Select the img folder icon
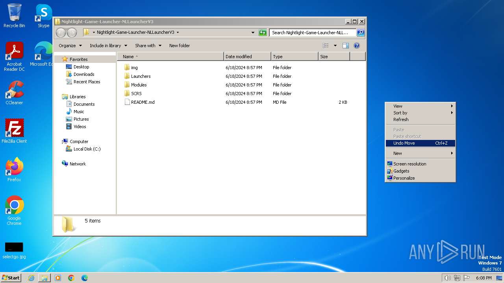The width and height of the screenshot is (504, 283). [127, 68]
